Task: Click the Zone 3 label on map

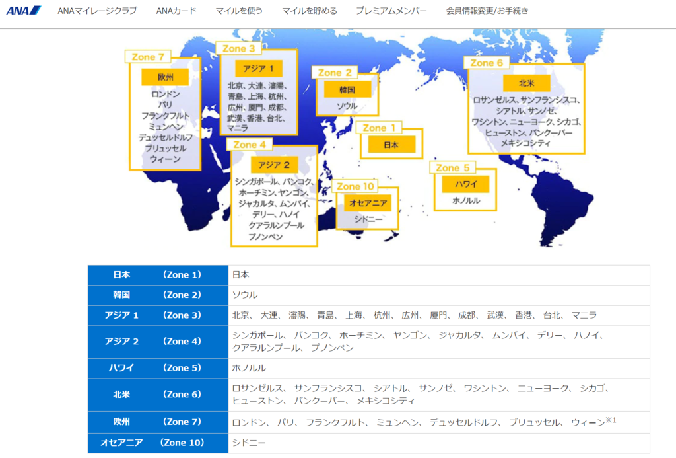Action: (x=238, y=48)
